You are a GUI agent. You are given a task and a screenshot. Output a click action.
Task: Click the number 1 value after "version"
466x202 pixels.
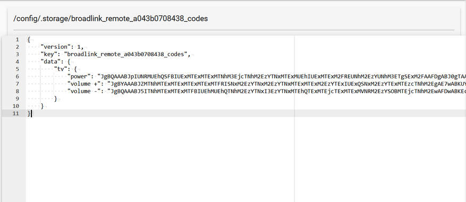click(x=79, y=47)
